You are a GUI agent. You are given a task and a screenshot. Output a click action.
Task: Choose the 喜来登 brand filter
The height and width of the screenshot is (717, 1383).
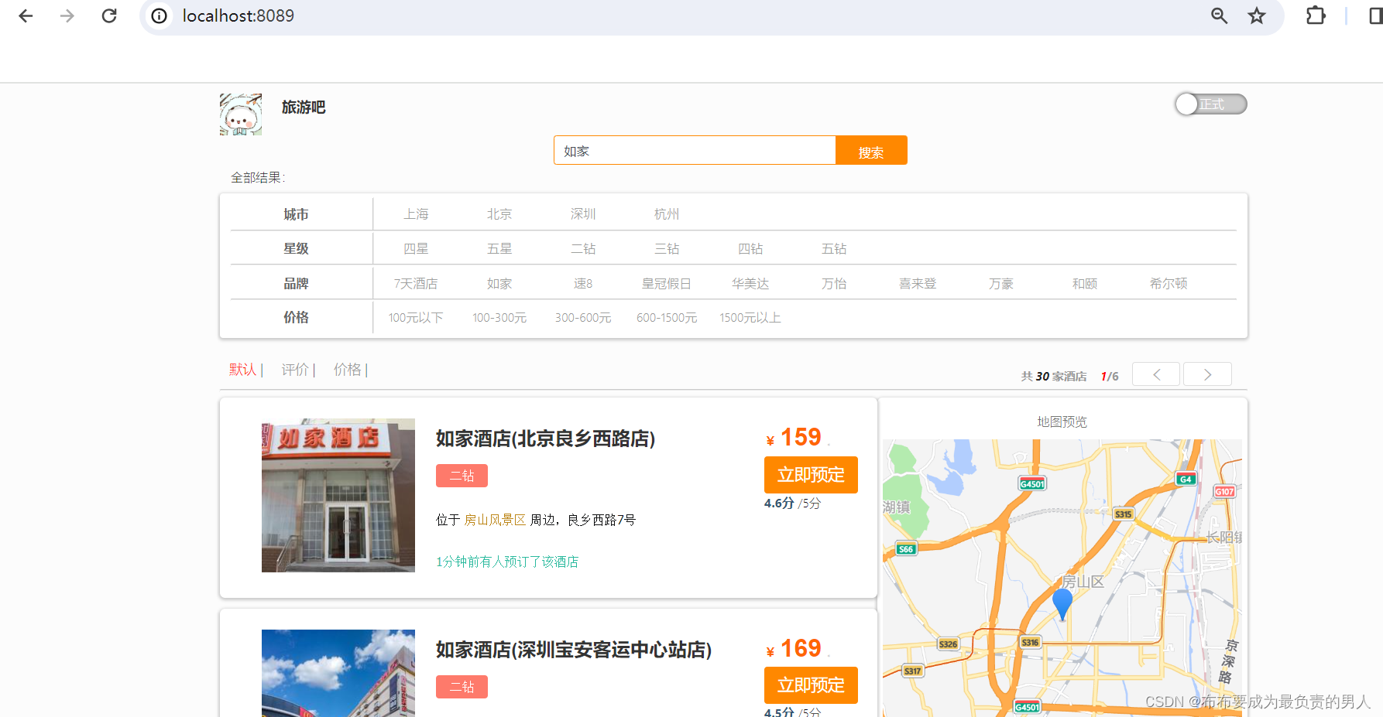tap(918, 284)
